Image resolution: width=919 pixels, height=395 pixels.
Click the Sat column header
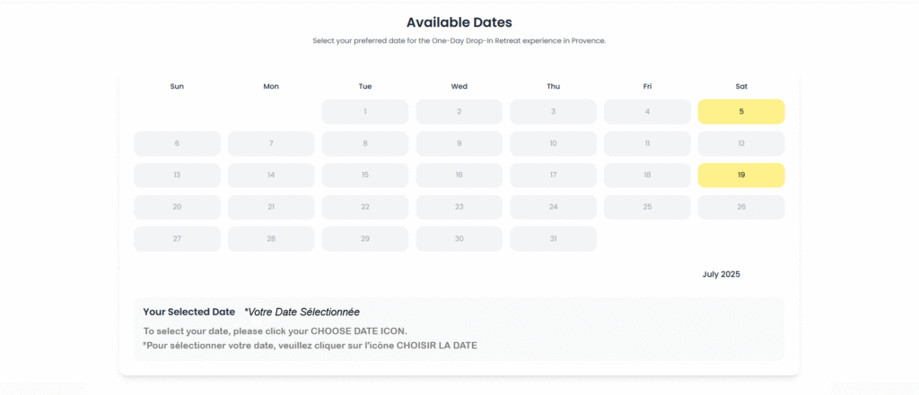coord(741,87)
